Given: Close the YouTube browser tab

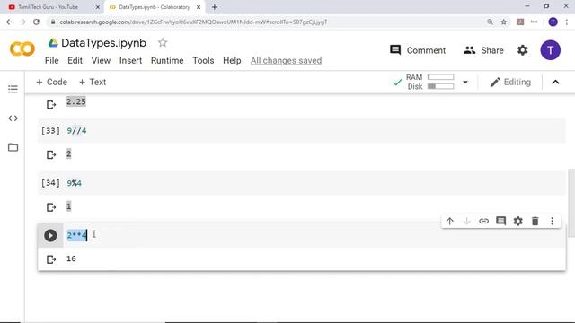Looking at the screenshot, I should point(98,7).
